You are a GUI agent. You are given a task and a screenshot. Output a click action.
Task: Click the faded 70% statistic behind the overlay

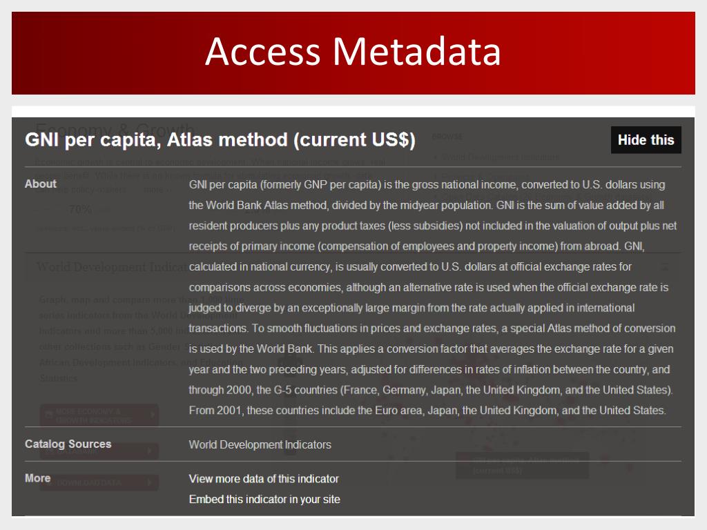tap(81, 210)
